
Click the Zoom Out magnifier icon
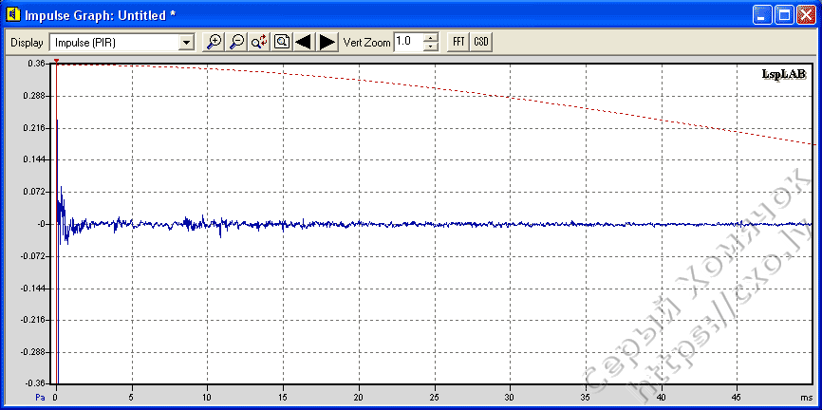(x=236, y=42)
